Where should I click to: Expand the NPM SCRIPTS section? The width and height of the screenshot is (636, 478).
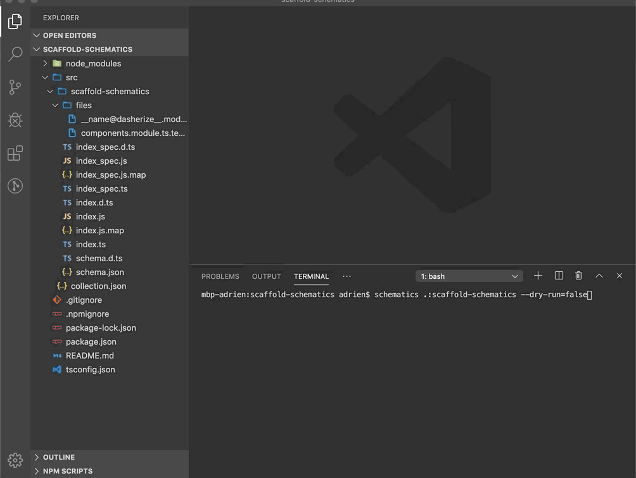click(x=37, y=471)
